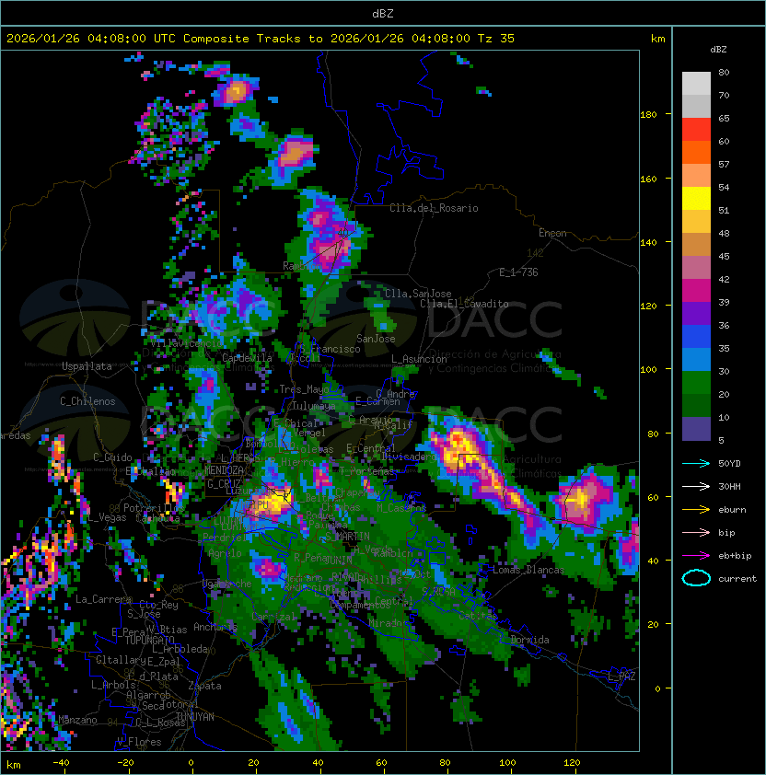
Task: Click the E_1-736 map label
Action: point(518,272)
